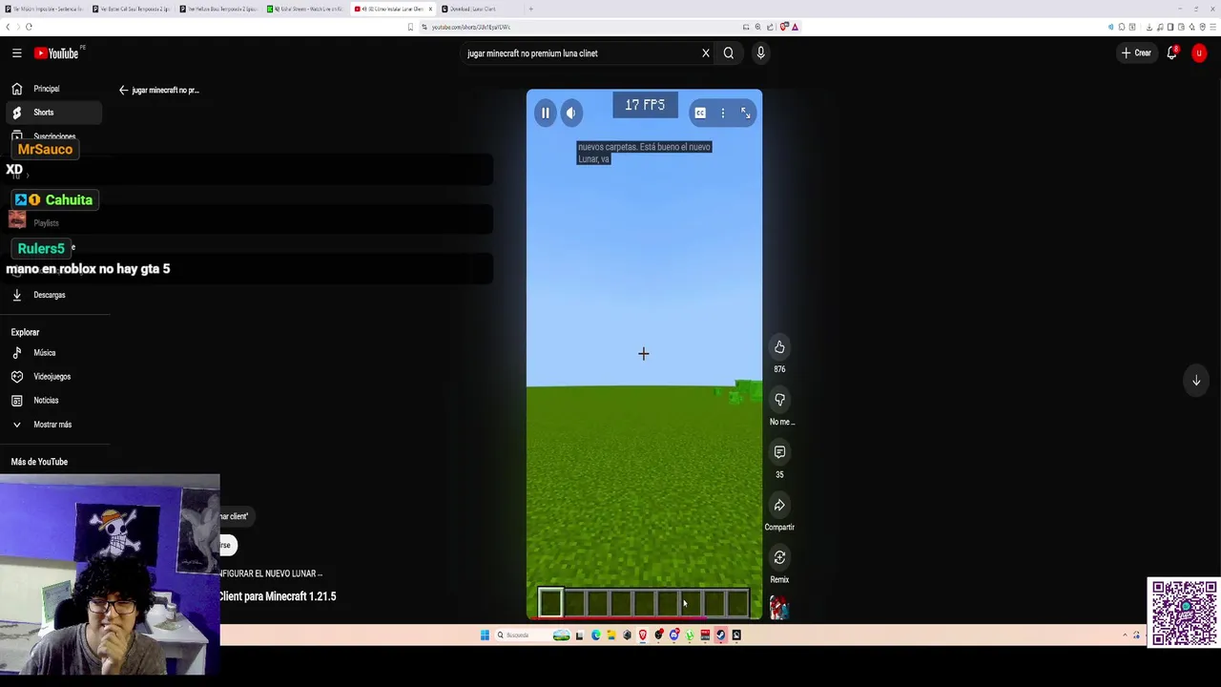Screen dimensions: 1221x687
Task: Clear the search box with the X
Action: pos(706,53)
